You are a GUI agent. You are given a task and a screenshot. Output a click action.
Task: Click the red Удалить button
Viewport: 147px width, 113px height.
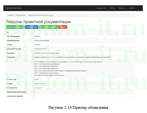[63, 27]
